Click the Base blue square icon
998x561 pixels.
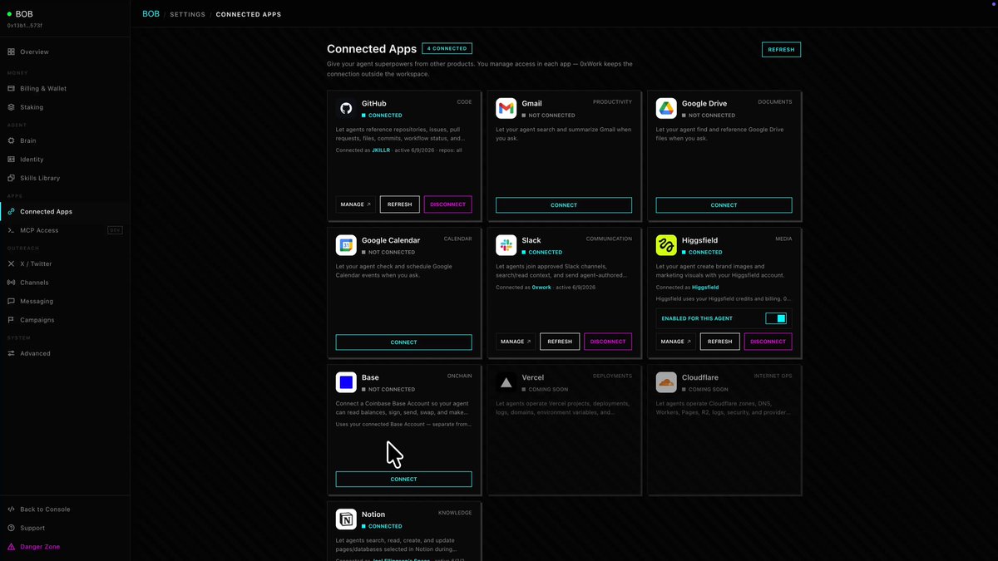(x=346, y=382)
